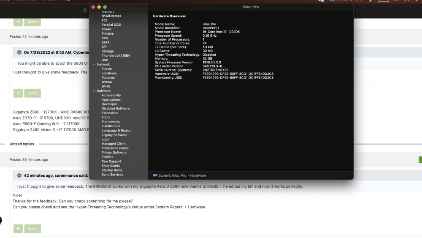422x238 pixels.
Task: Click the Unread replies link
Action: 22,144
